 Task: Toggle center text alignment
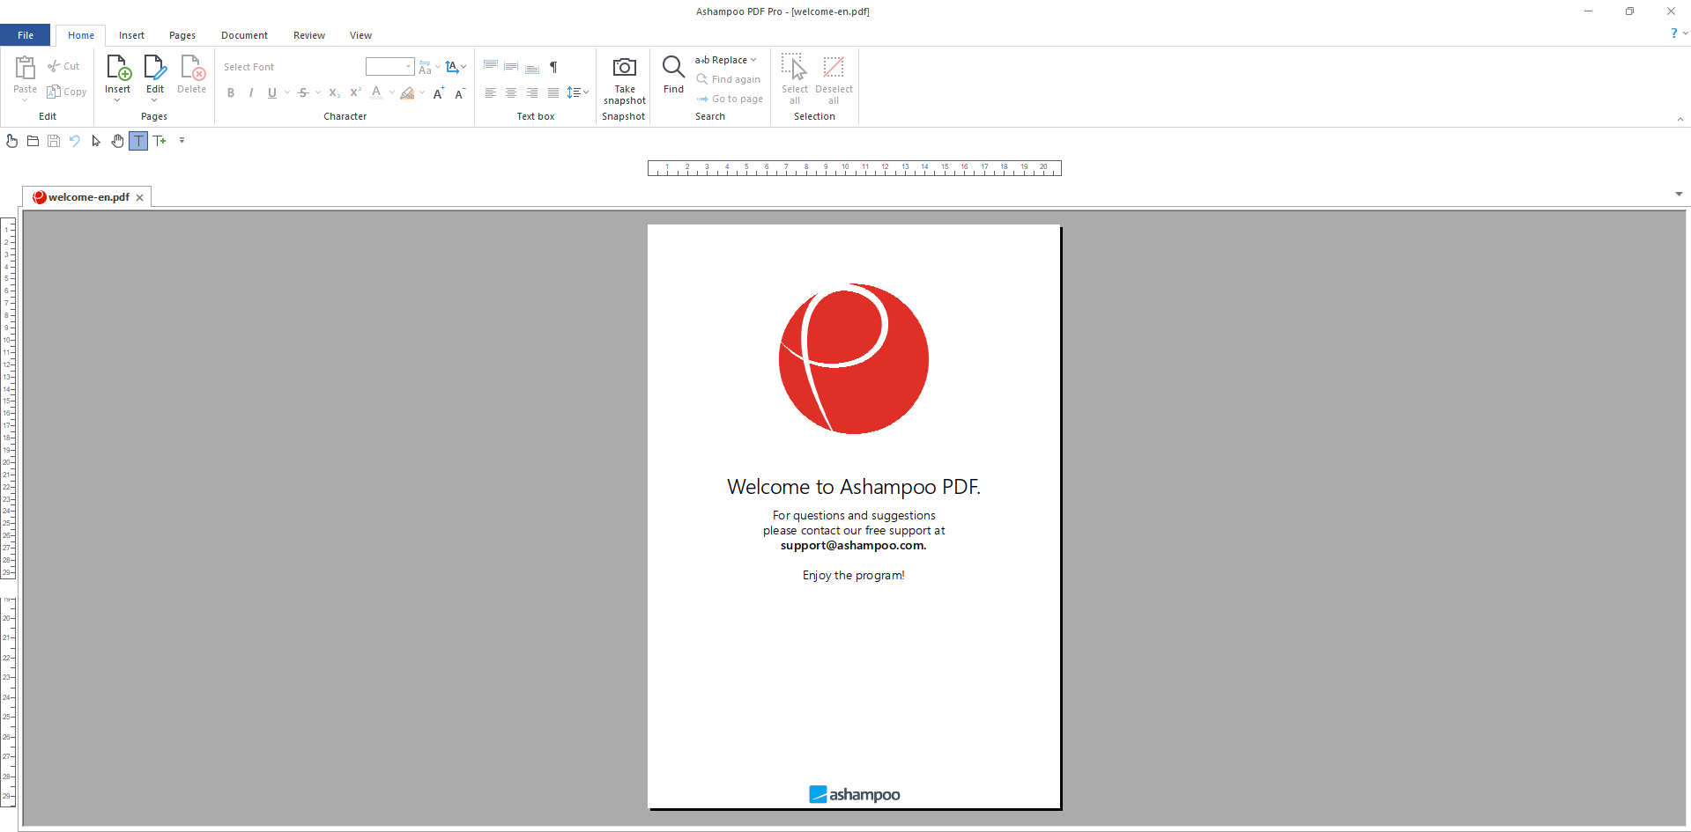click(511, 93)
